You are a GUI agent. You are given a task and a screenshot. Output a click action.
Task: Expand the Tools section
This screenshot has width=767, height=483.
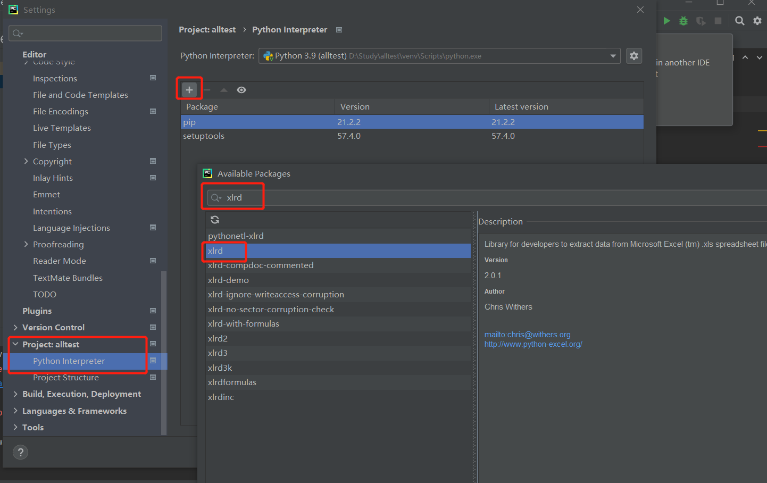click(16, 427)
